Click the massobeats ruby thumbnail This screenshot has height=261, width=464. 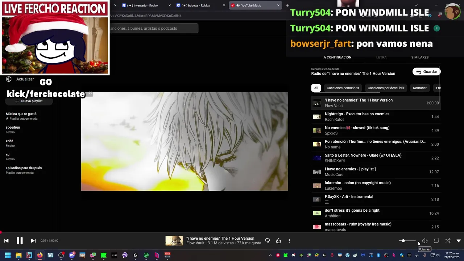317,227
